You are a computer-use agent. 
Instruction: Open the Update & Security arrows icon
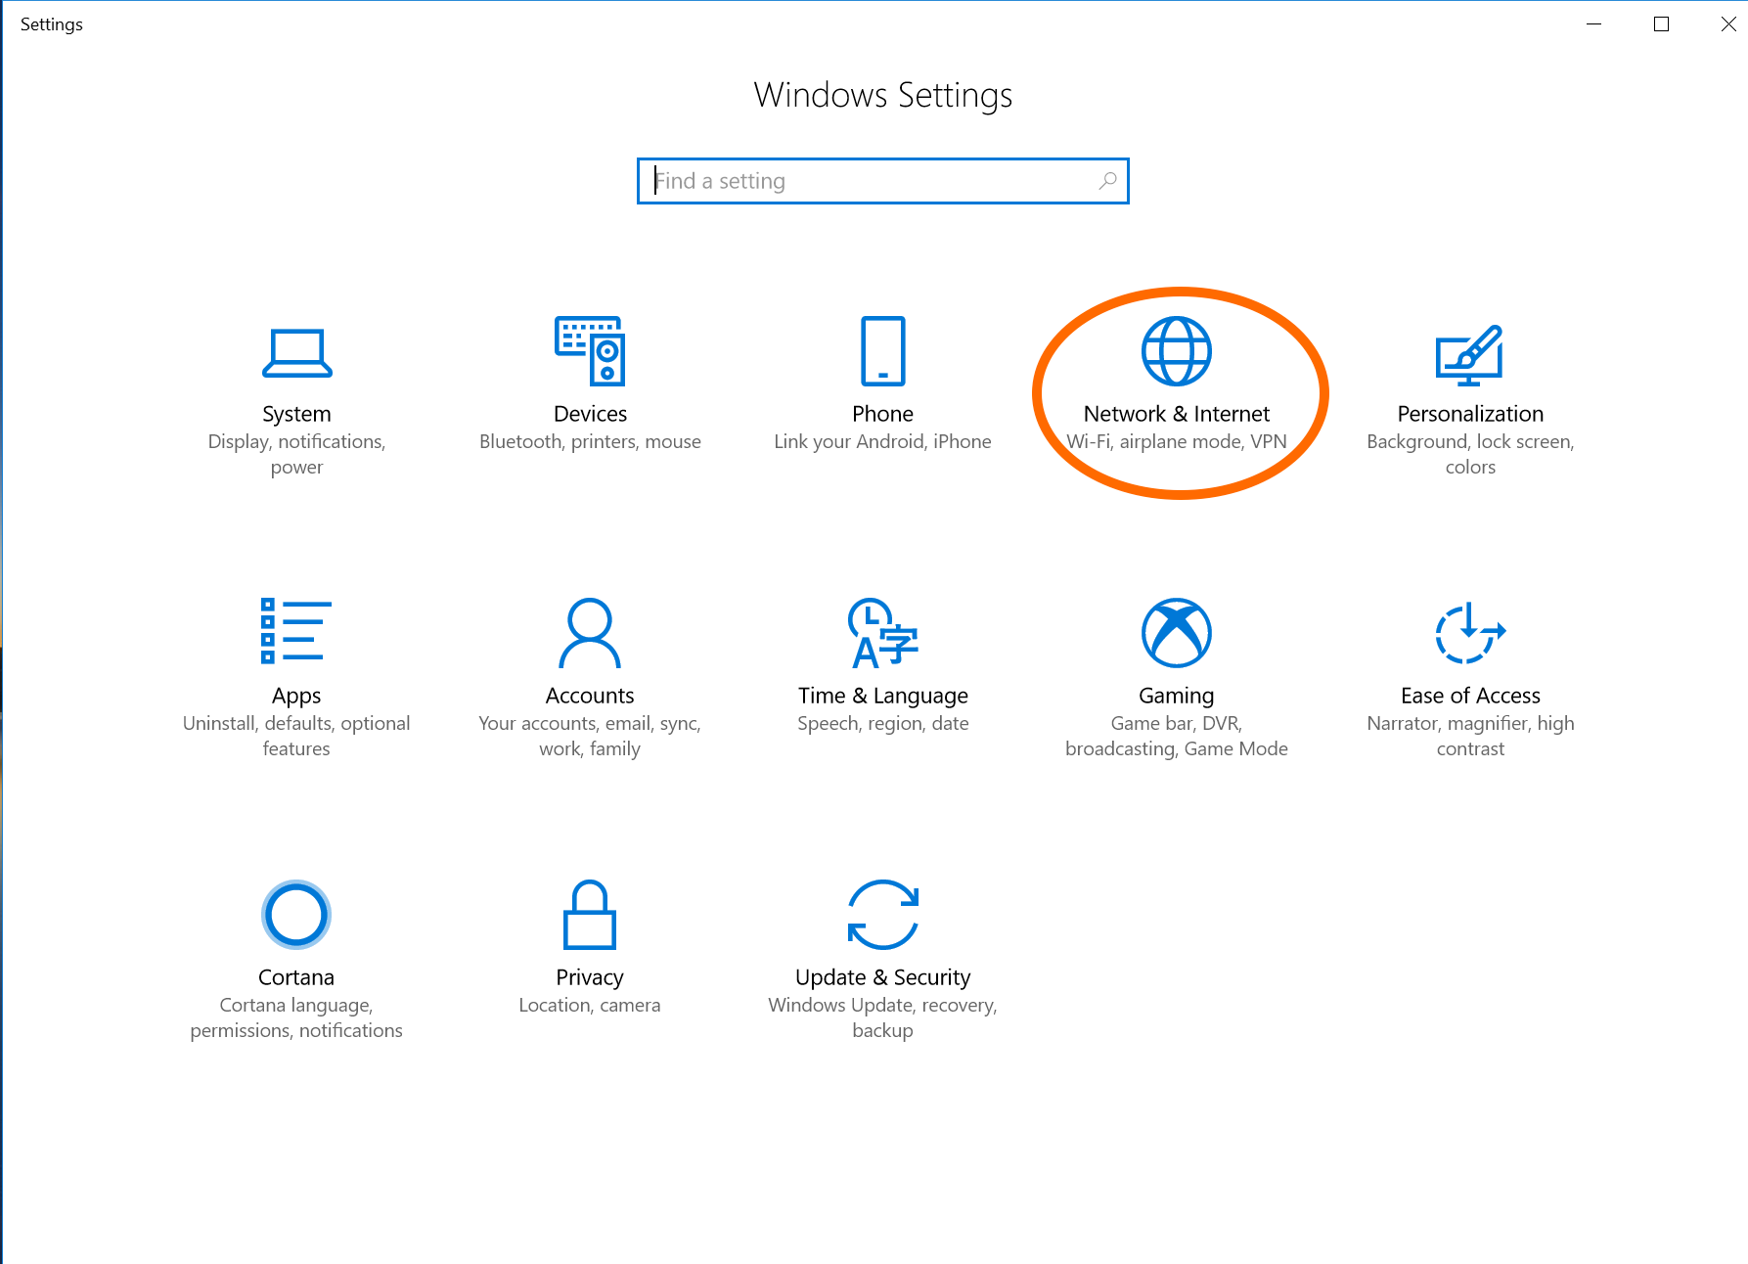coord(882,915)
